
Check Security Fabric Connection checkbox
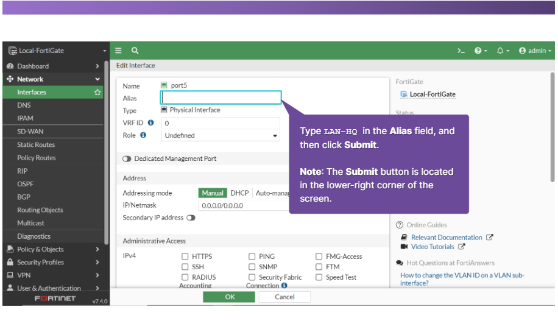coord(252,277)
